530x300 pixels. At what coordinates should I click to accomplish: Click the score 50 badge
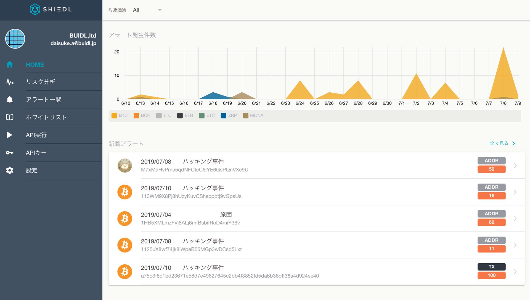(492, 169)
